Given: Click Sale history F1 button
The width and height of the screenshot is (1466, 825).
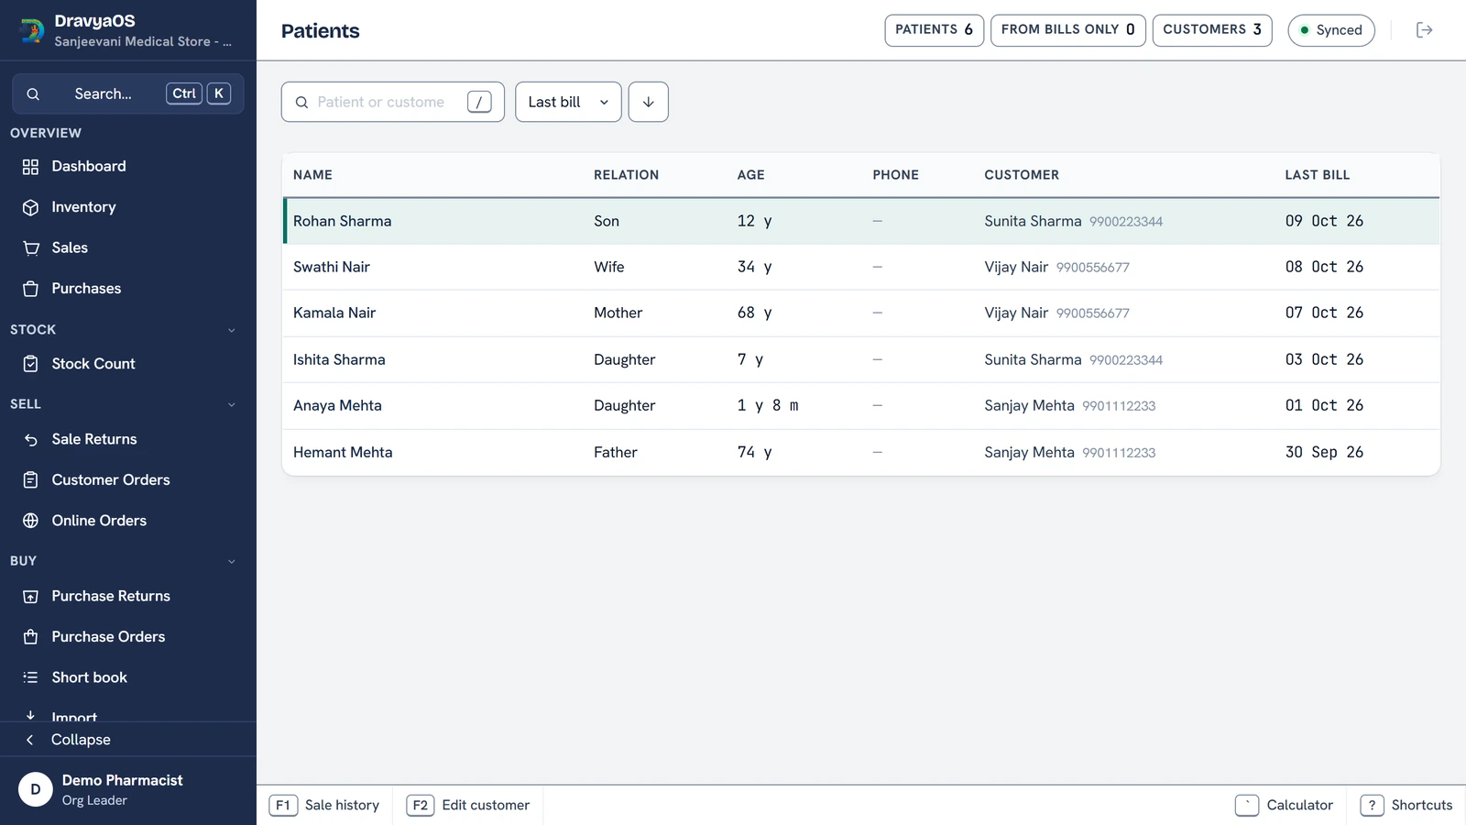Looking at the screenshot, I should click(x=324, y=805).
